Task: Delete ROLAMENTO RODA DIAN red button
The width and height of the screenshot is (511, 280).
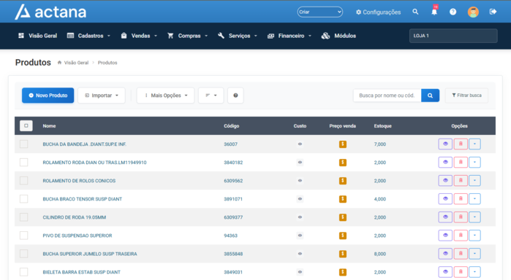Action: click(461, 163)
